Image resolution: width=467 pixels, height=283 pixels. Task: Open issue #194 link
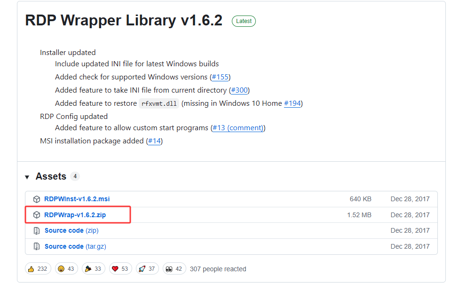coord(292,103)
